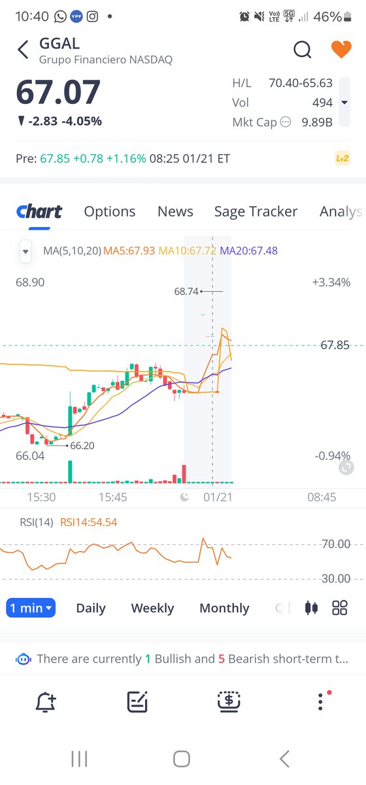Tap the H/L 70.40-65.63 value
The width and height of the screenshot is (366, 785).
coord(301,83)
